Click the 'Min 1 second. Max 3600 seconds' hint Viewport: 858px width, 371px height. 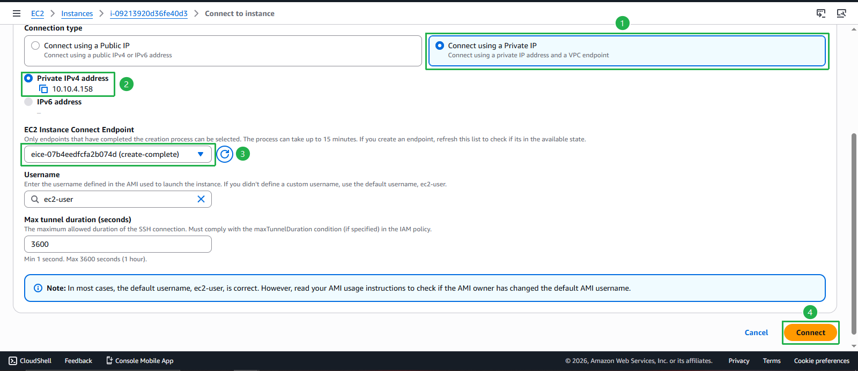[x=85, y=259]
